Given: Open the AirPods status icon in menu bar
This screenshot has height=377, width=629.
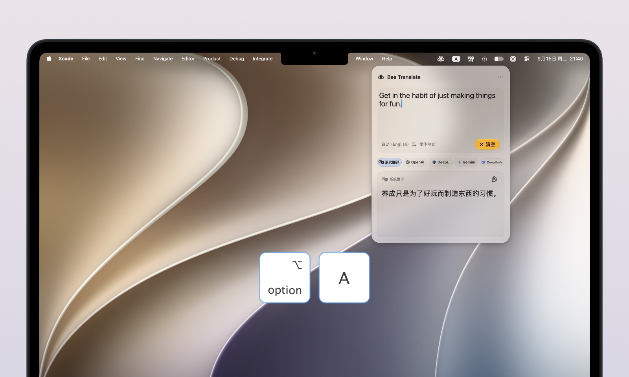Looking at the screenshot, I should (x=471, y=59).
